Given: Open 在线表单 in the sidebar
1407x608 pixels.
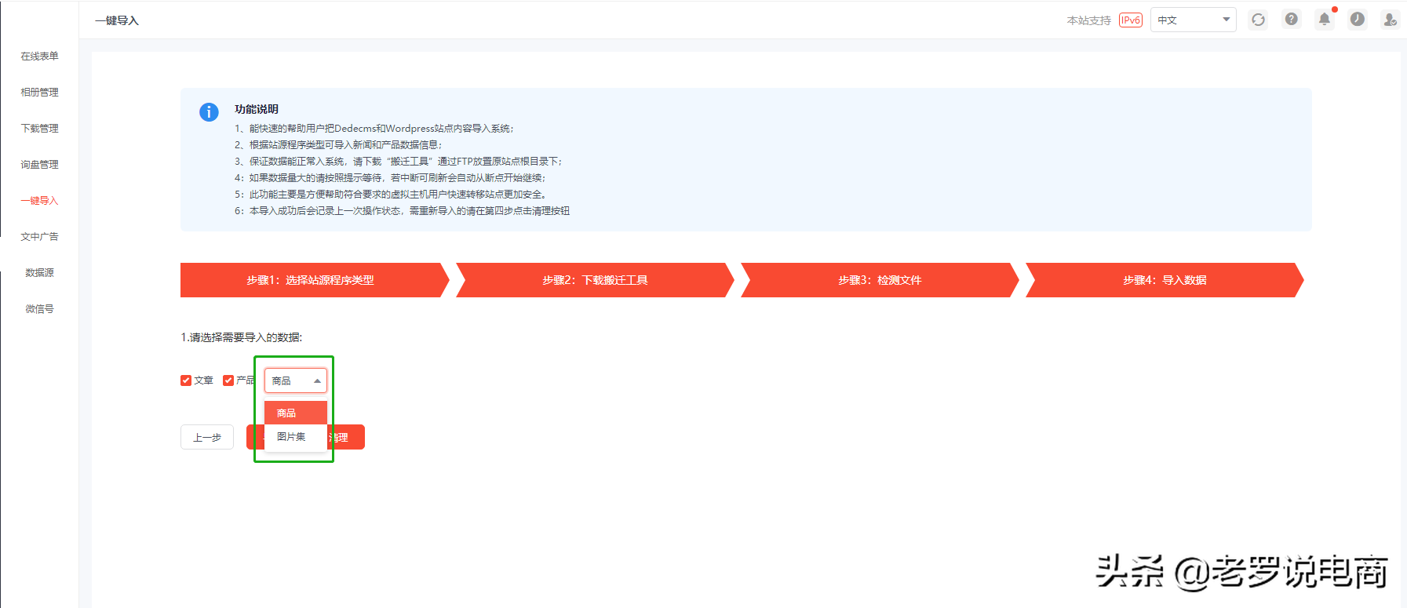Looking at the screenshot, I should pos(39,56).
